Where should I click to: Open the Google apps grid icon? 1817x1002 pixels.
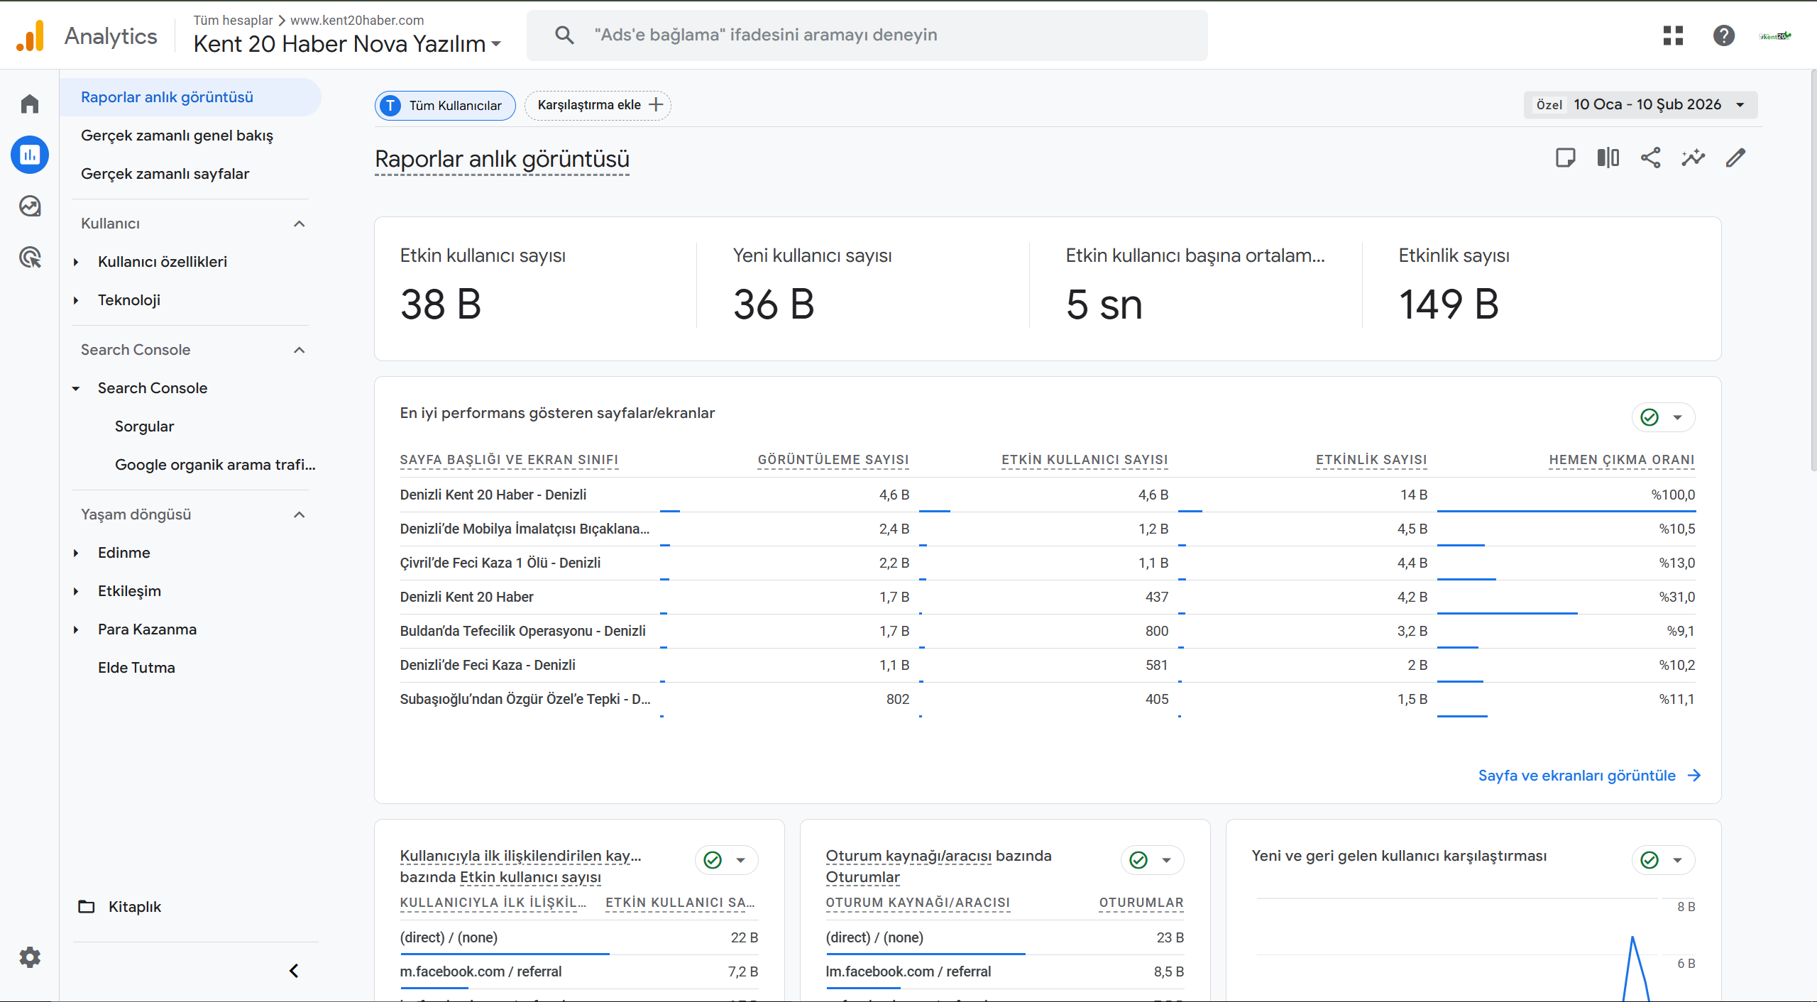pyautogui.click(x=1673, y=35)
